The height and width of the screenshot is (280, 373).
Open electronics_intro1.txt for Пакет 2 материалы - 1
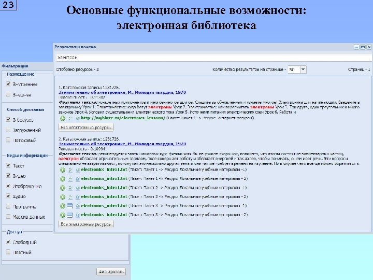coord(104,188)
